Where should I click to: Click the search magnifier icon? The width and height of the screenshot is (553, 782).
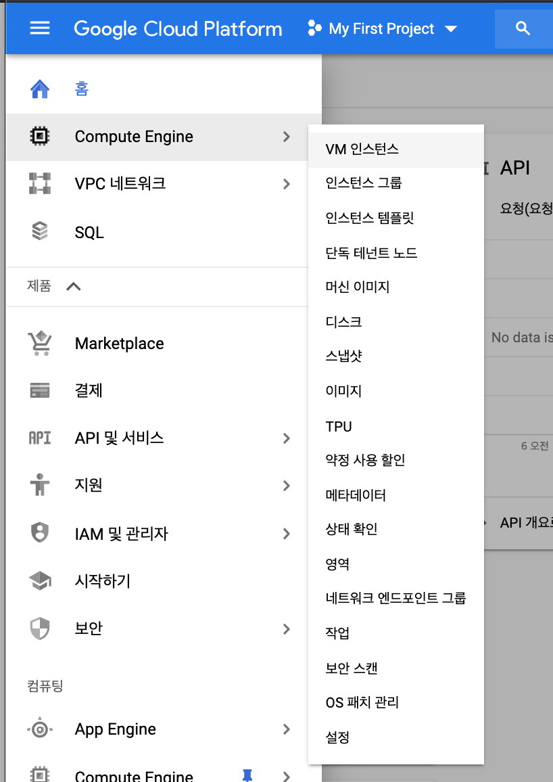click(x=523, y=28)
